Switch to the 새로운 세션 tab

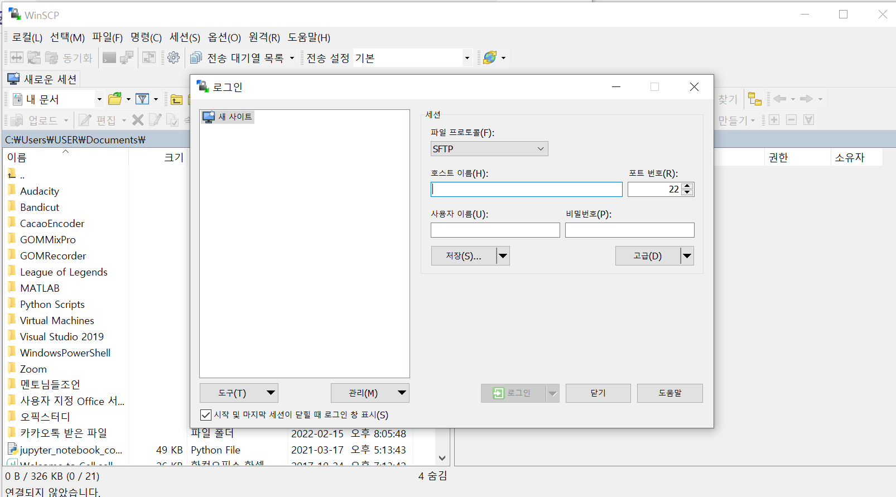point(42,79)
